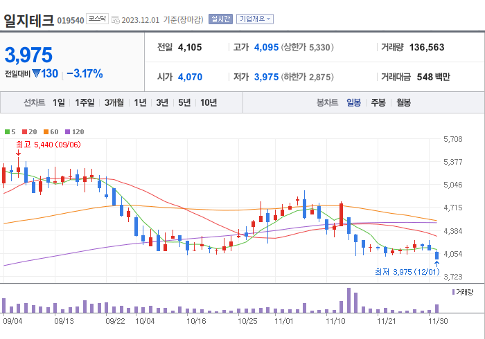
Task: Click the 11/10 date axis label
Action: click(x=335, y=321)
